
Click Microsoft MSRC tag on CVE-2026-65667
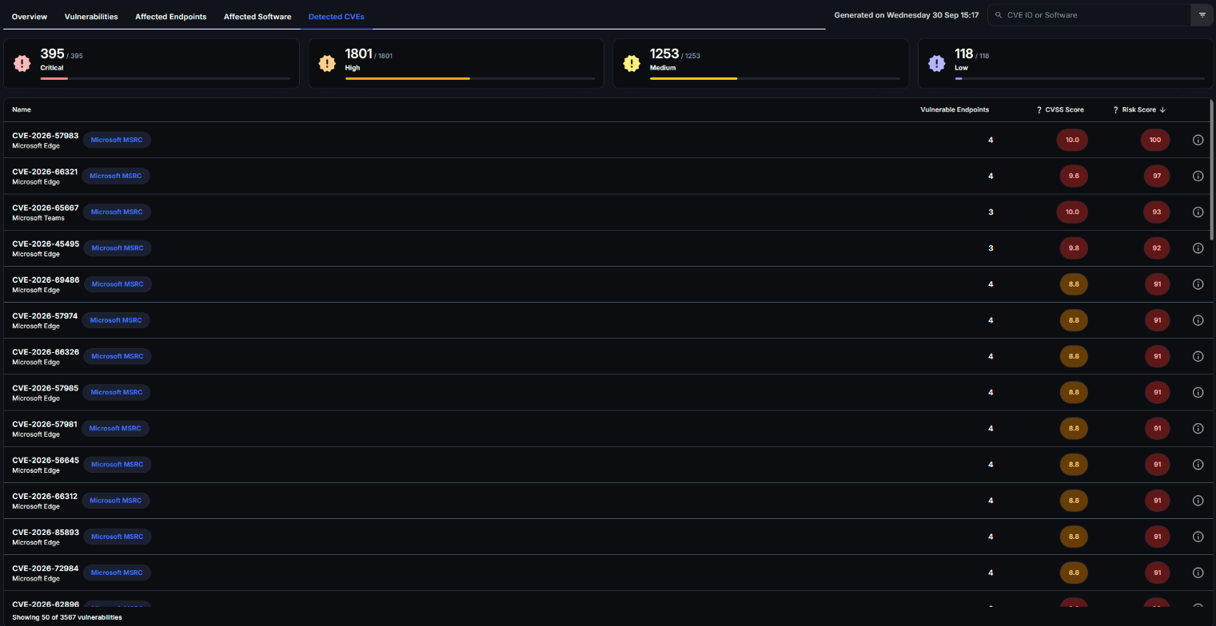(117, 212)
